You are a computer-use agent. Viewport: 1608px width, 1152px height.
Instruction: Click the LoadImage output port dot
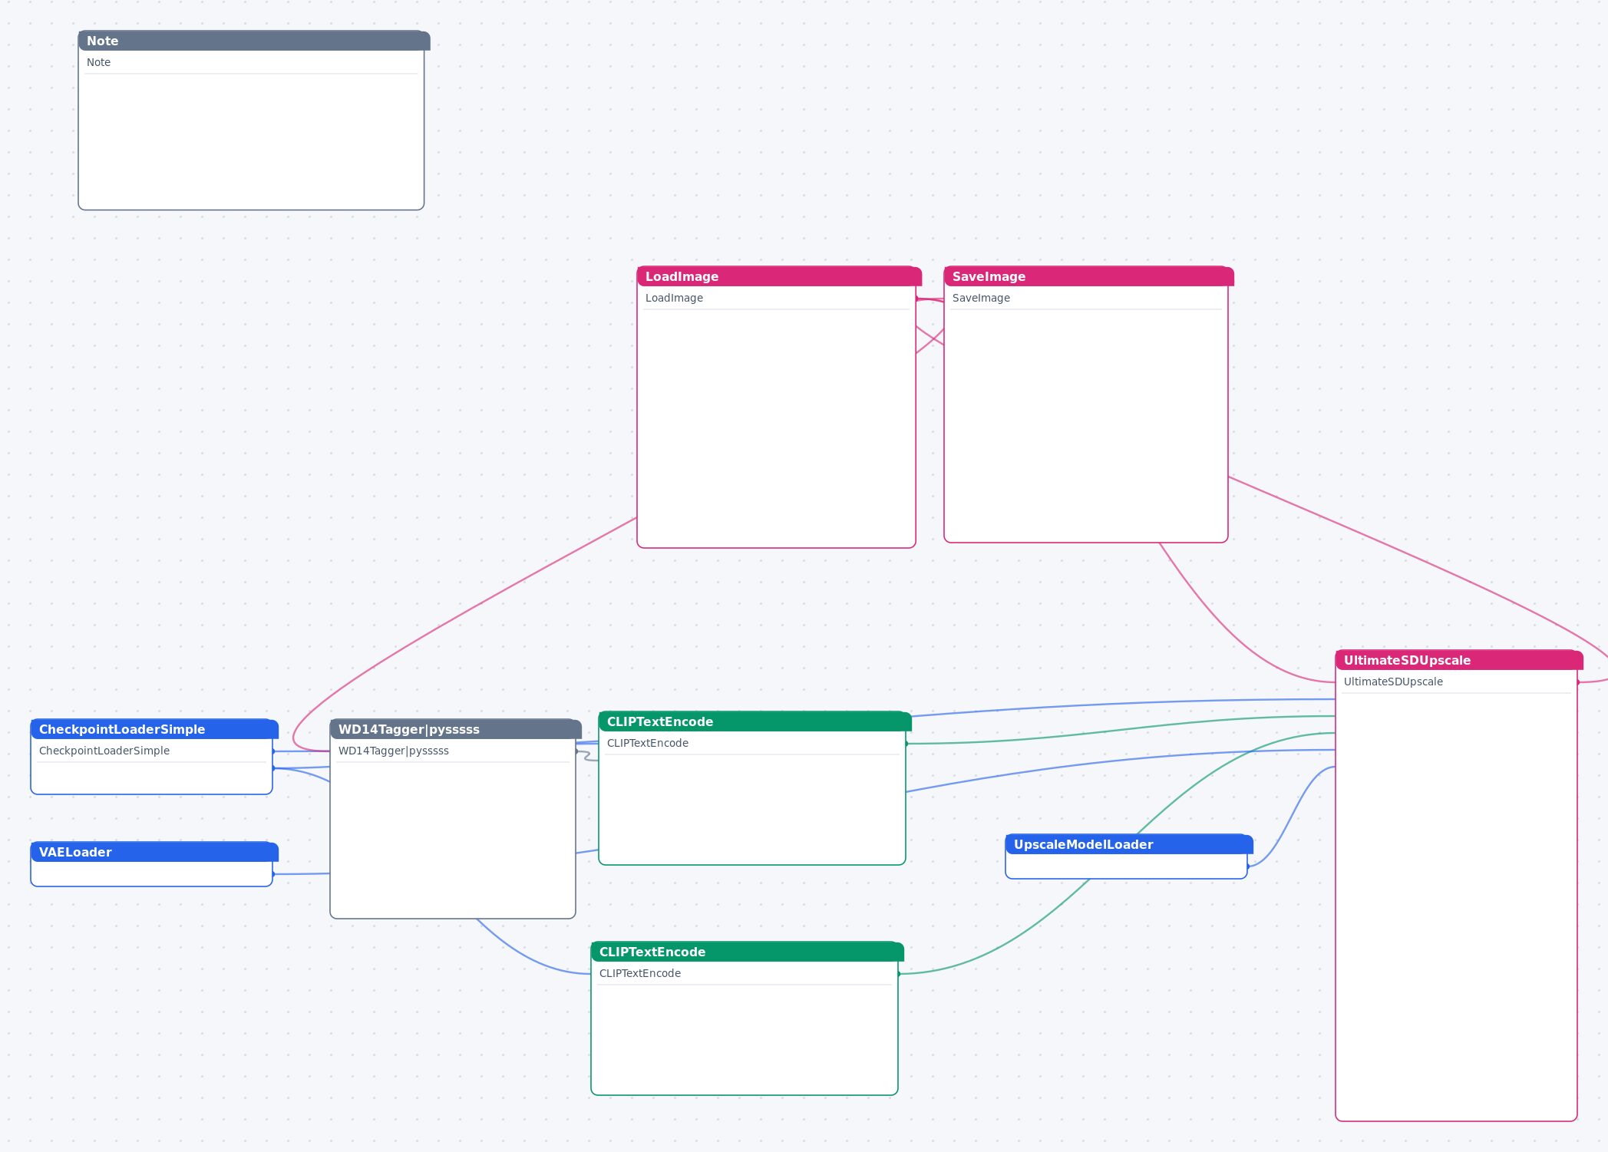(916, 299)
